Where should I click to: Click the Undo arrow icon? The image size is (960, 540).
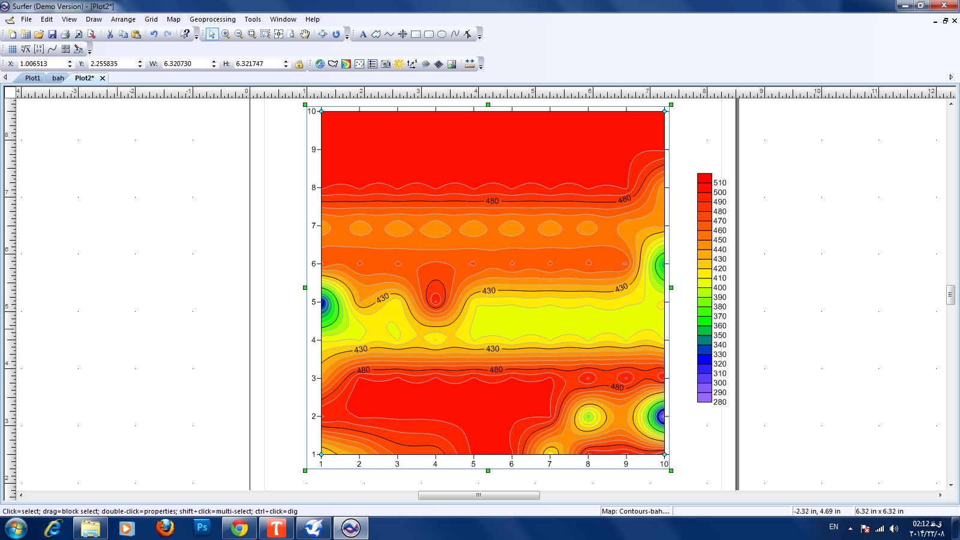click(x=154, y=34)
